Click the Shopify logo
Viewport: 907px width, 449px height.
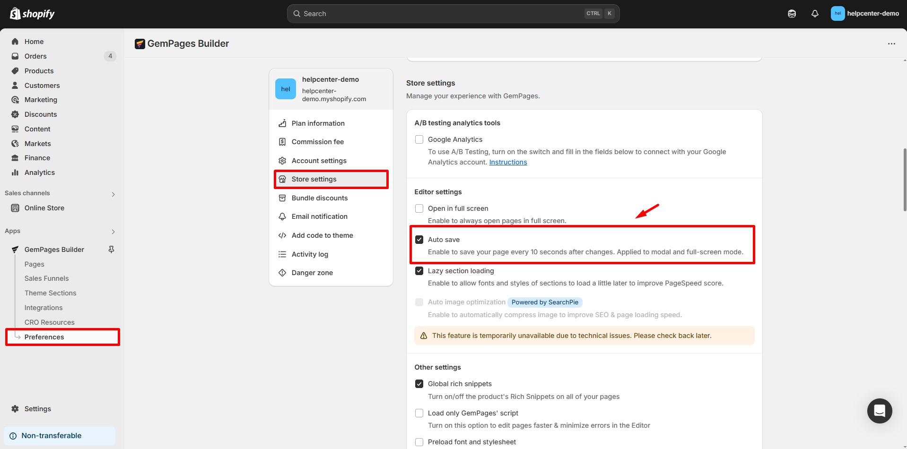[x=32, y=14]
